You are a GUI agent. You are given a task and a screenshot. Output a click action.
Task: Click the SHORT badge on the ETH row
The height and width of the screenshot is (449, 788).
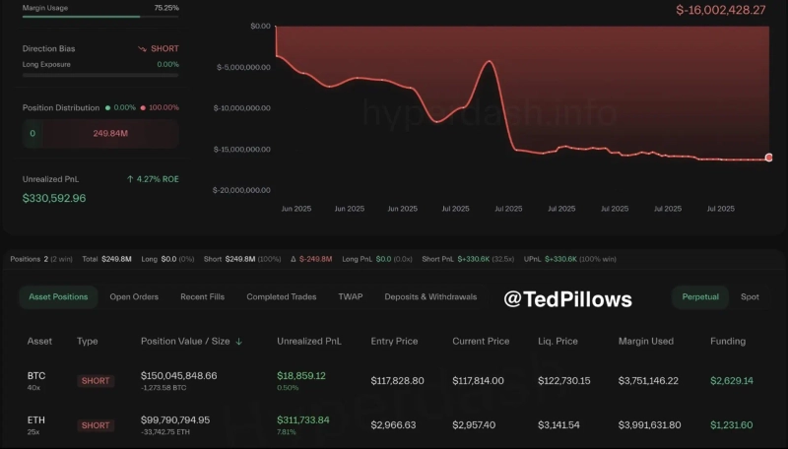click(96, 425)
